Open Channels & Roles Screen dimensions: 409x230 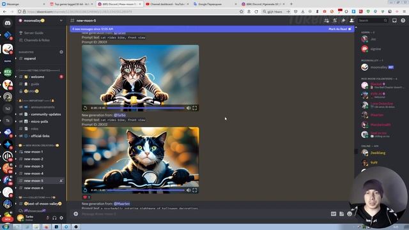36,40
